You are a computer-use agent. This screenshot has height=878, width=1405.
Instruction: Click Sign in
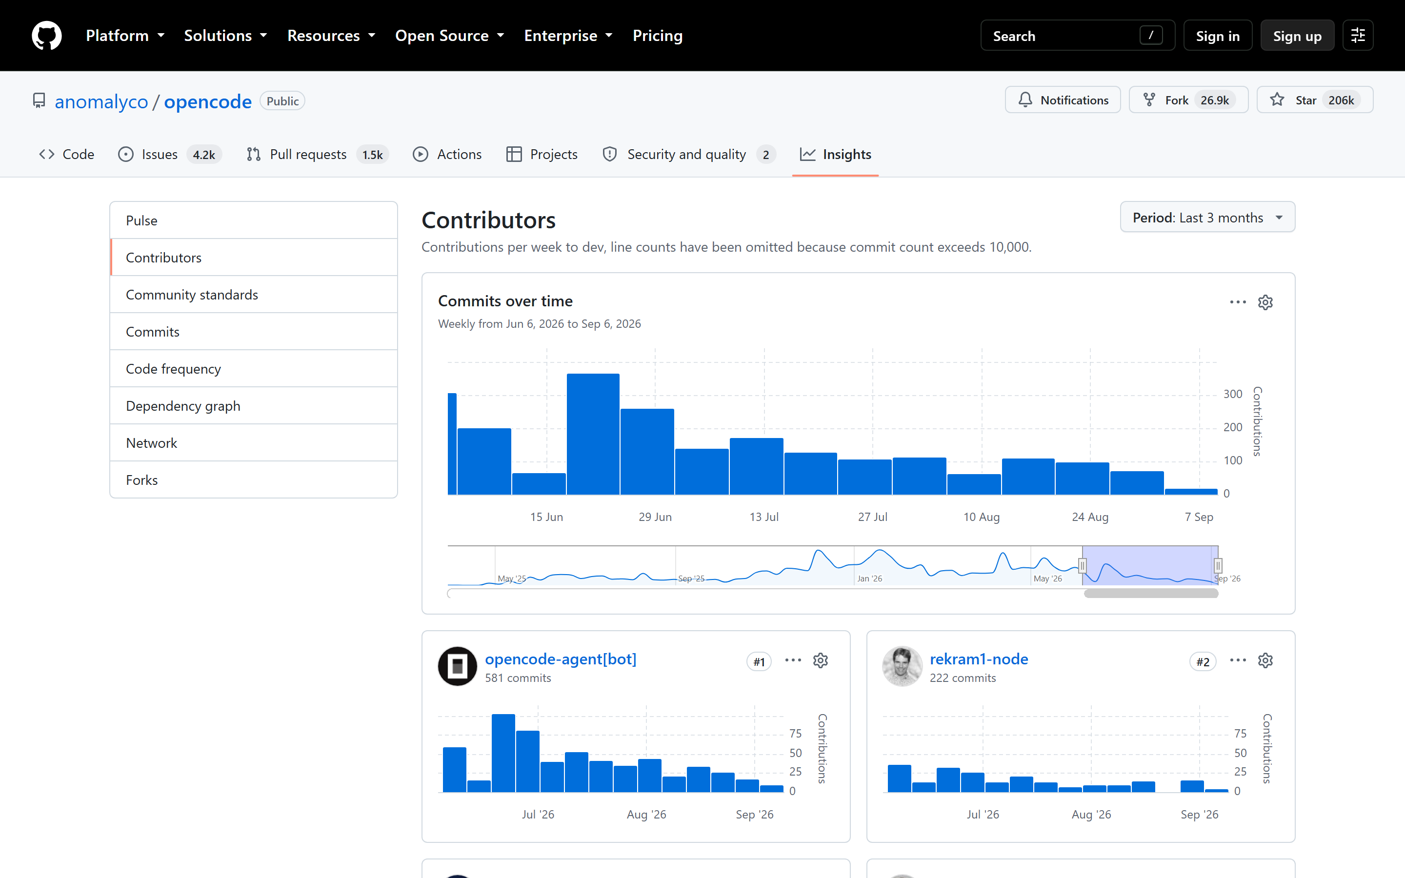pyautogui.click(x=1218, y=36)
